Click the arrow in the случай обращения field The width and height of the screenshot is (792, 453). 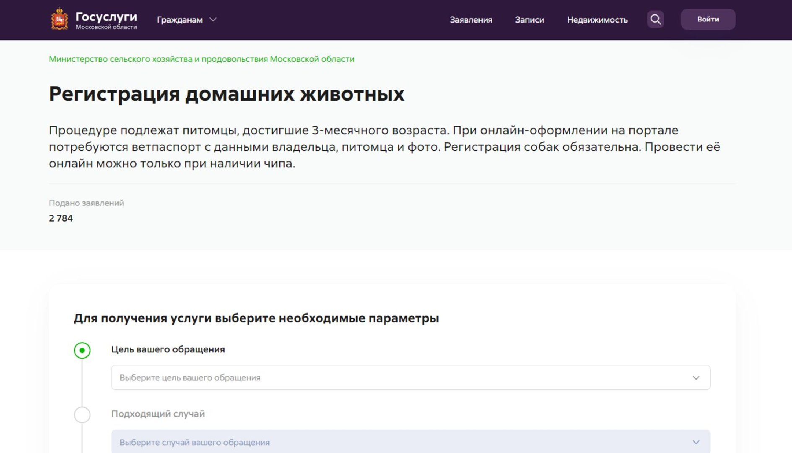click(x=696, y=442)
